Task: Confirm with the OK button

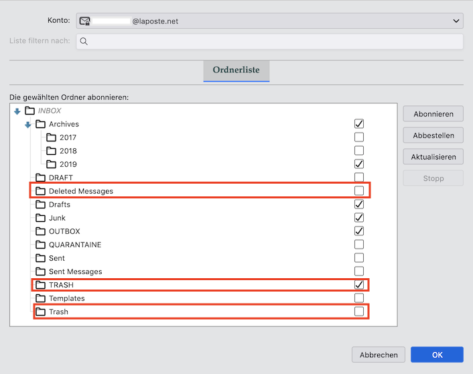Action: coord(437,355)
